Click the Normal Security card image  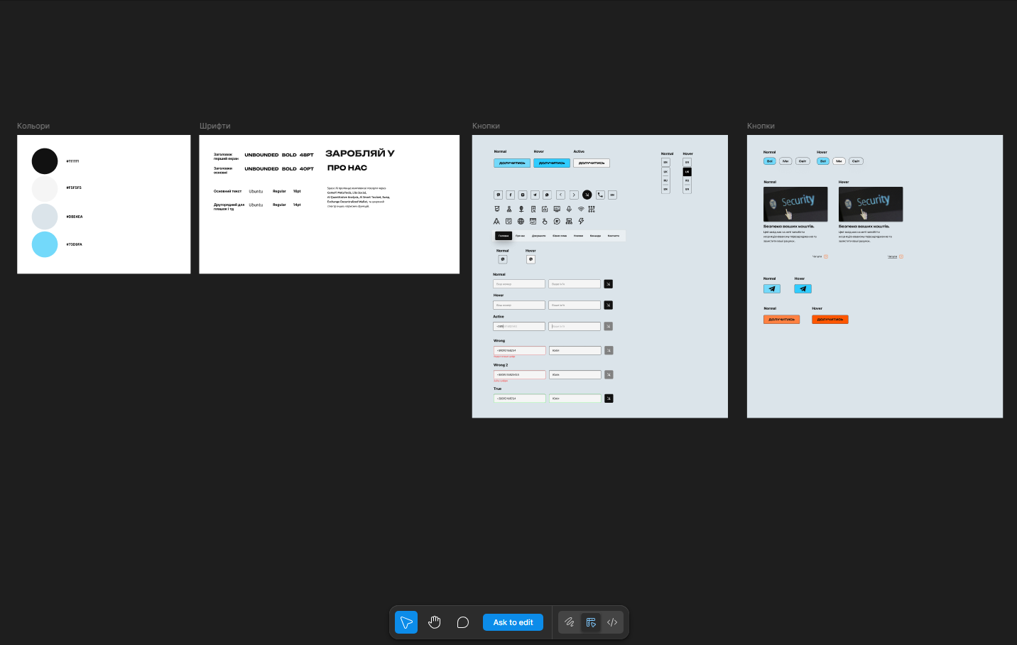(x=795, y=204)
